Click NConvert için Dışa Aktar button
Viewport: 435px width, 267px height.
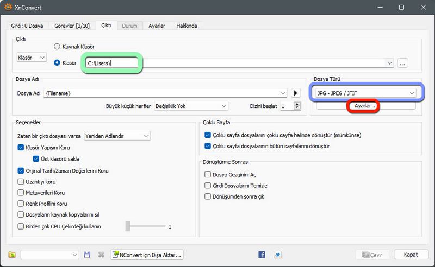pyautogui.click(x=147, y=255)
